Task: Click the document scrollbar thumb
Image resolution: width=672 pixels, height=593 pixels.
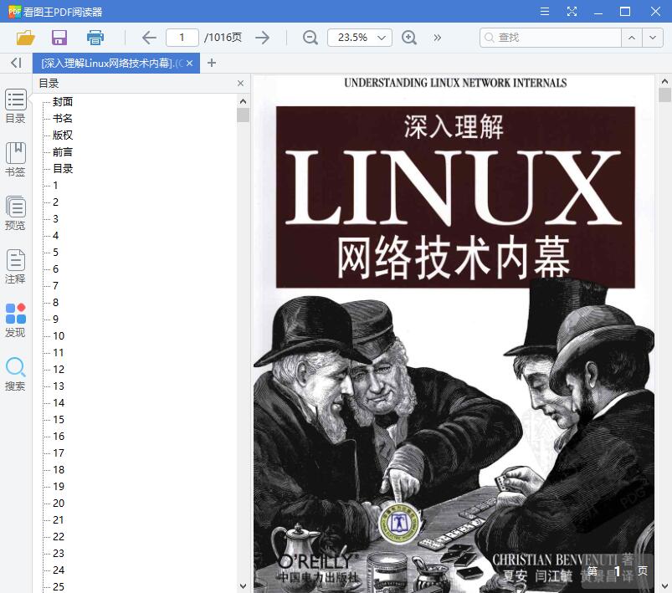Action: click(x=664, y=95)
